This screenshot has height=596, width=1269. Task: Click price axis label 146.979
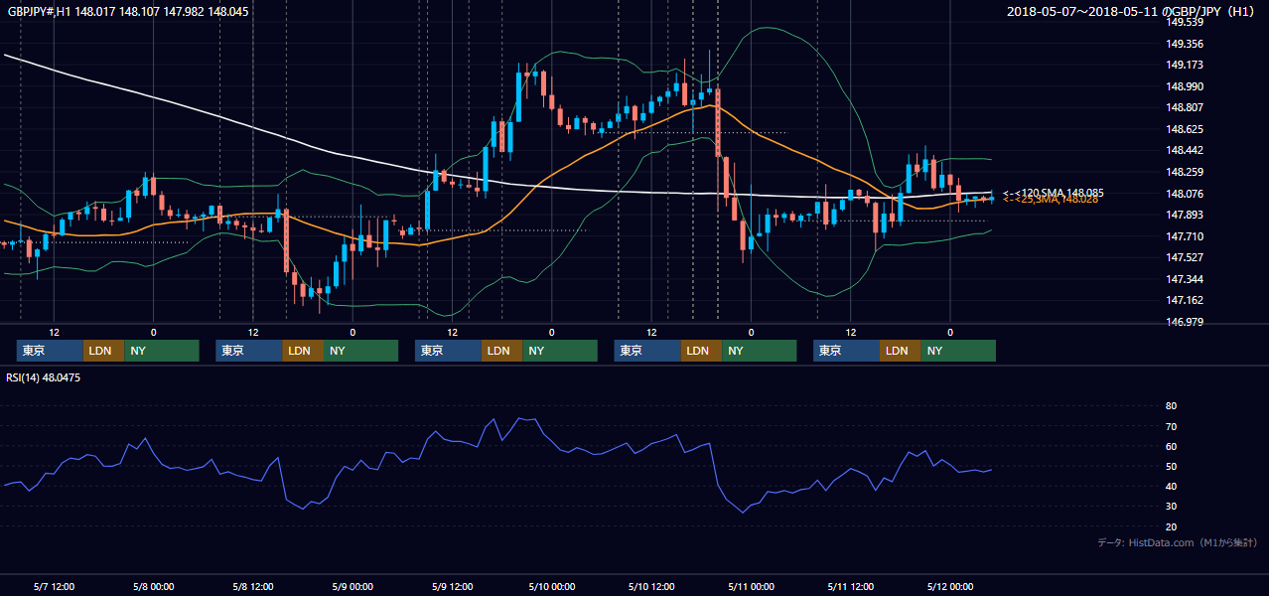(x=1184, y=322)
